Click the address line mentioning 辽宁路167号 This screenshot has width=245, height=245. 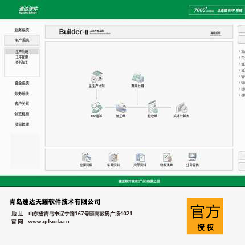[x=72, y=214]
